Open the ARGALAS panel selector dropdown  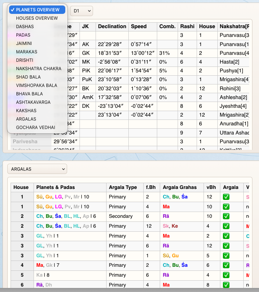point(37,169)
